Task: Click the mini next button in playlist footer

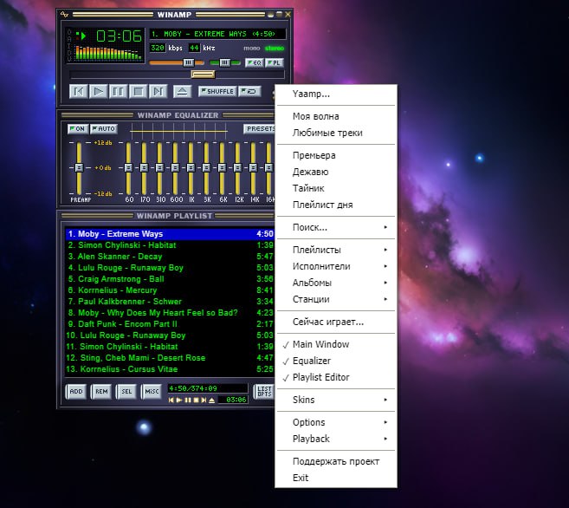Action: pyautogui.click(x=204, y=400)
